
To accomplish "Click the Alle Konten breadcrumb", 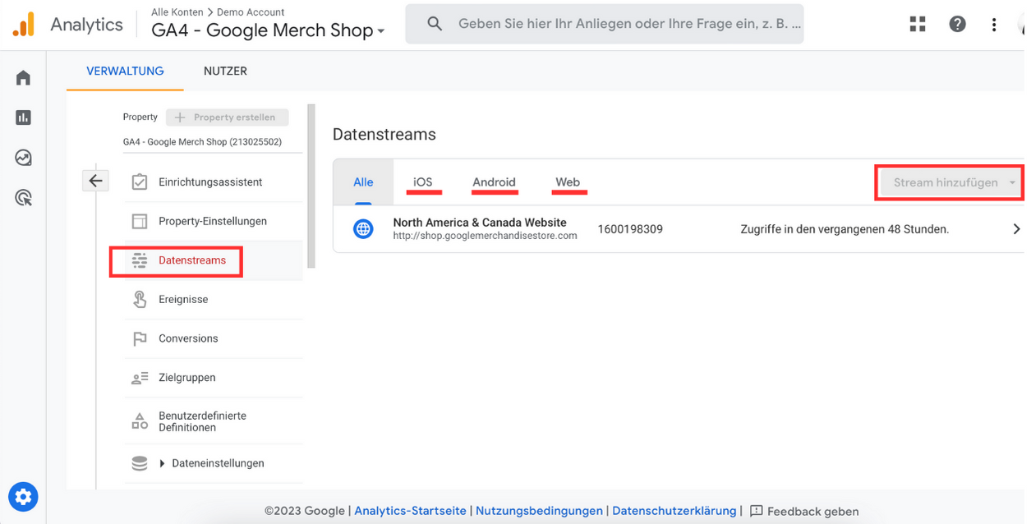I will 177,12.
